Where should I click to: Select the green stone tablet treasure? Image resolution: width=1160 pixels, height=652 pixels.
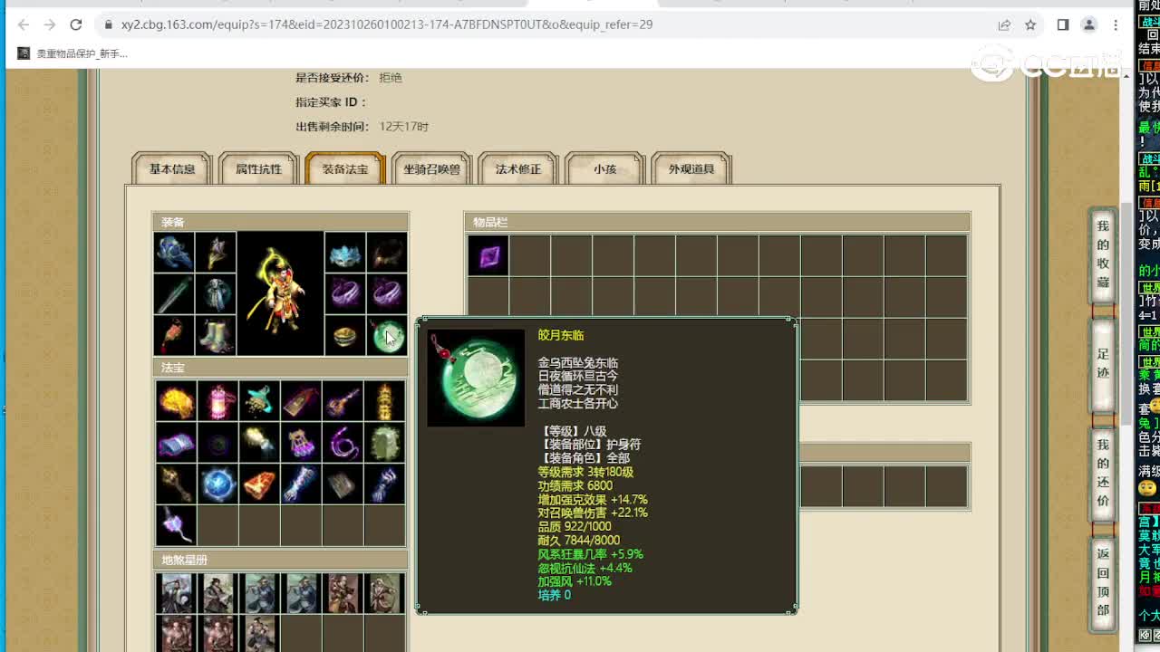384,442
